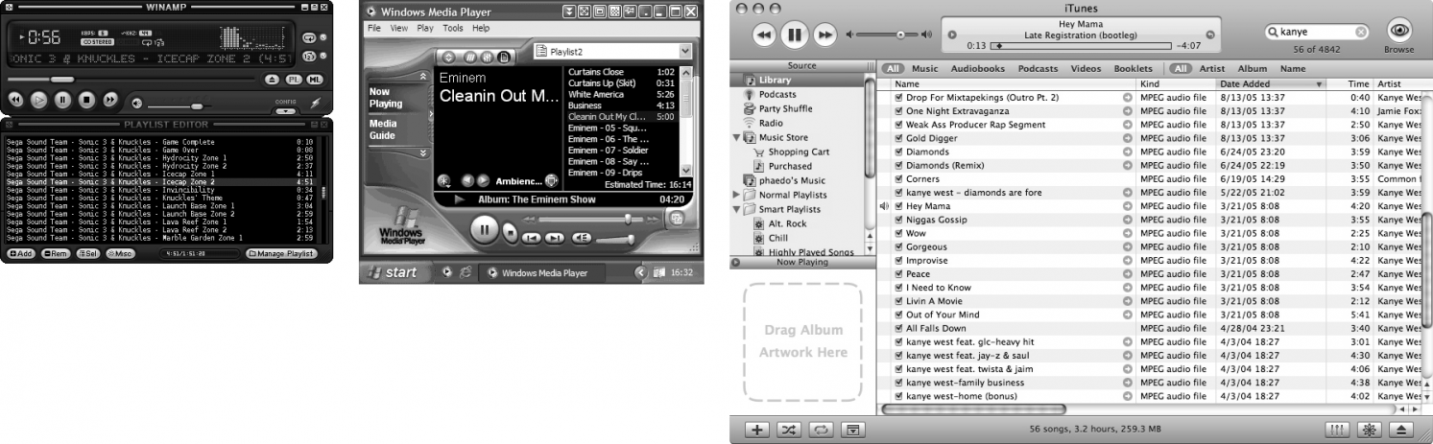Filter by Audiobooks in iTunes search bar

pos(978,69)
